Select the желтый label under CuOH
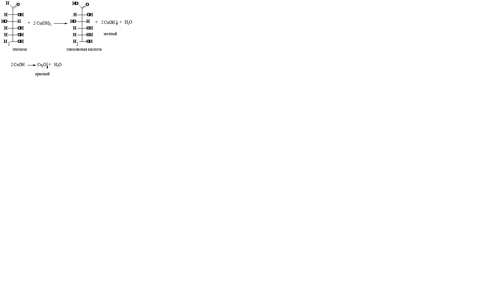 (110, 34)
